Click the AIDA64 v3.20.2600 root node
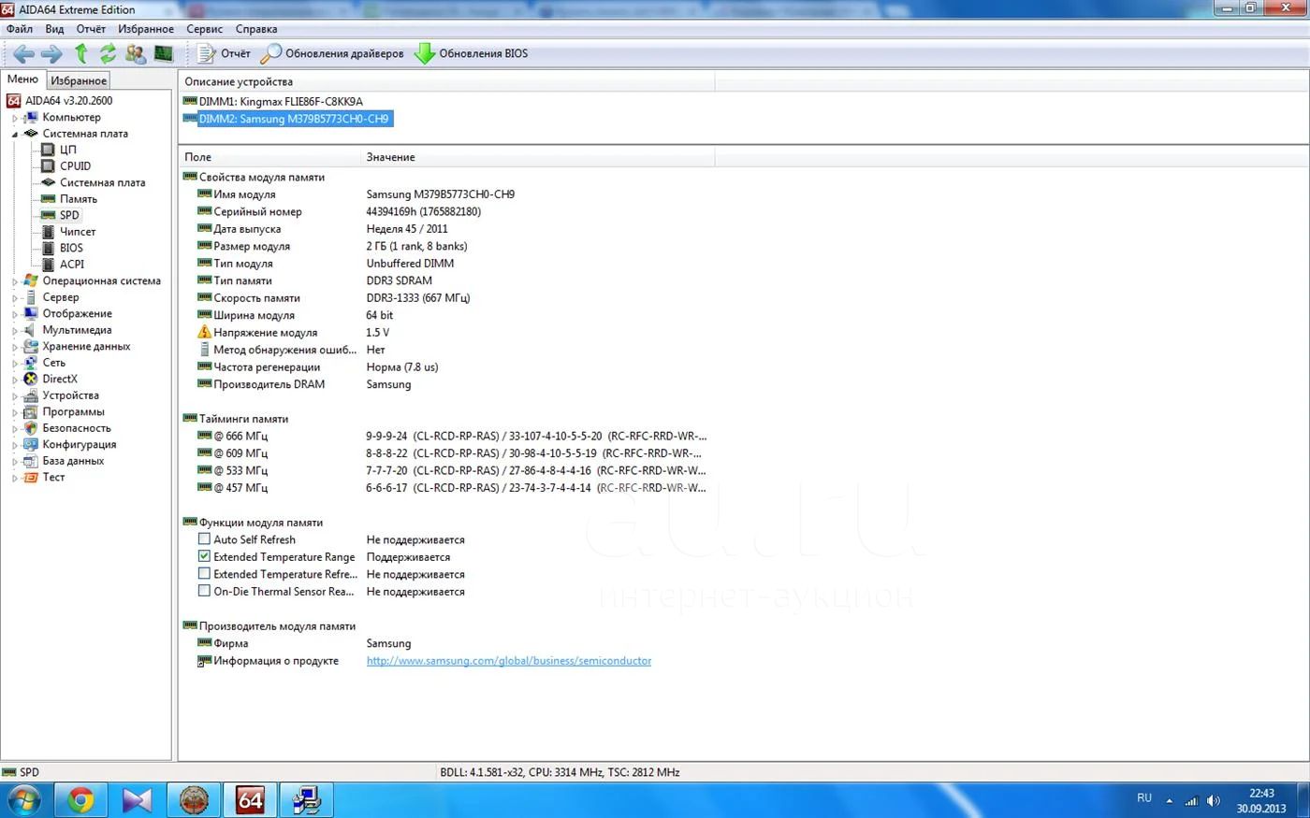Screen dimensions: 1310x818 pyautogui.click(x=68, y=101)
